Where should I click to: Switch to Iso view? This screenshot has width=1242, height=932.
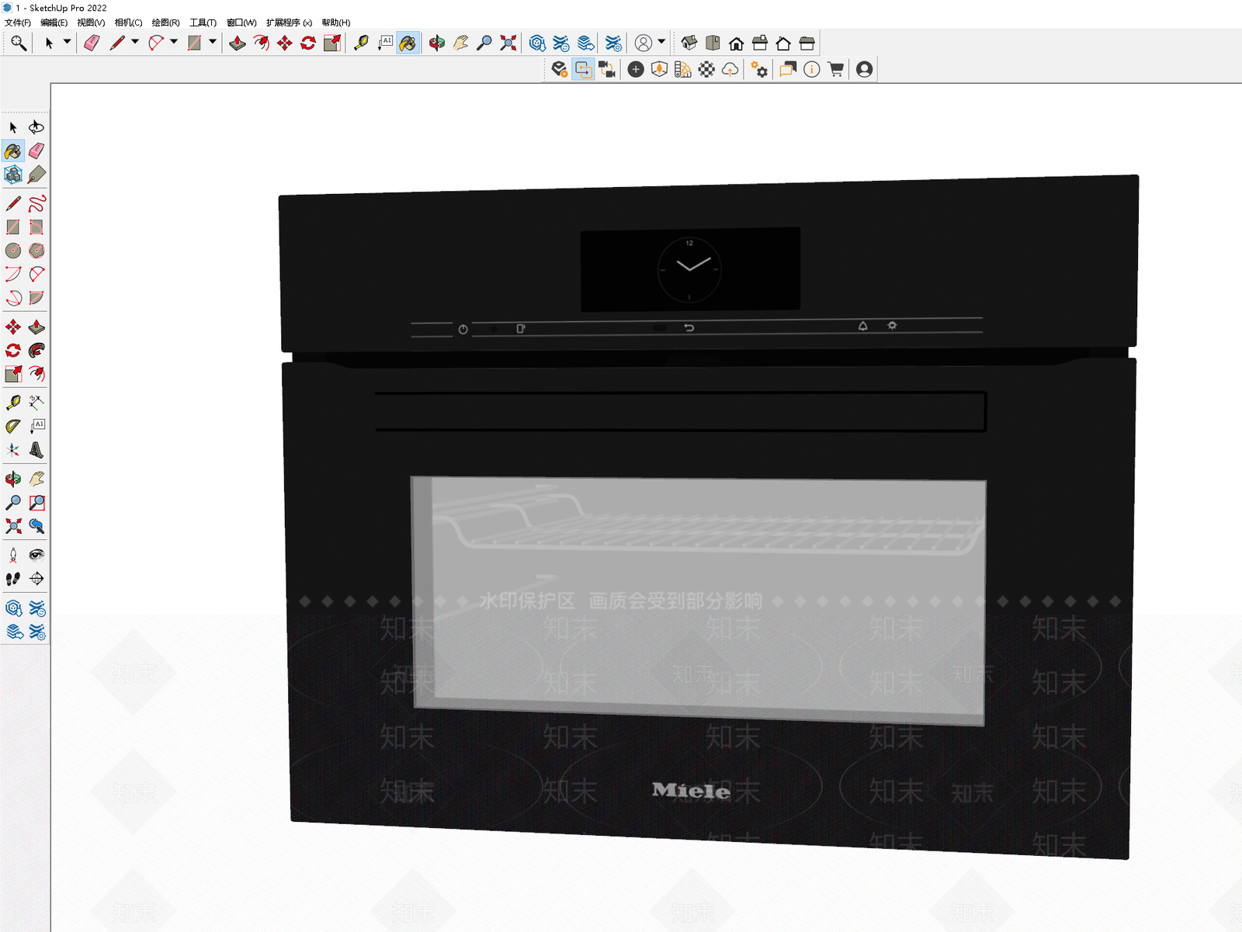[x=689, y=43]
